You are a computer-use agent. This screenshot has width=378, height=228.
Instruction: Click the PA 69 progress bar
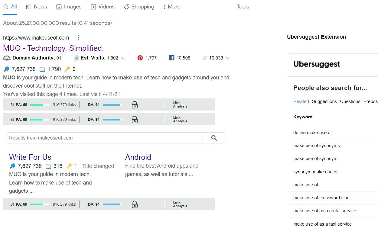click(39, 104)
